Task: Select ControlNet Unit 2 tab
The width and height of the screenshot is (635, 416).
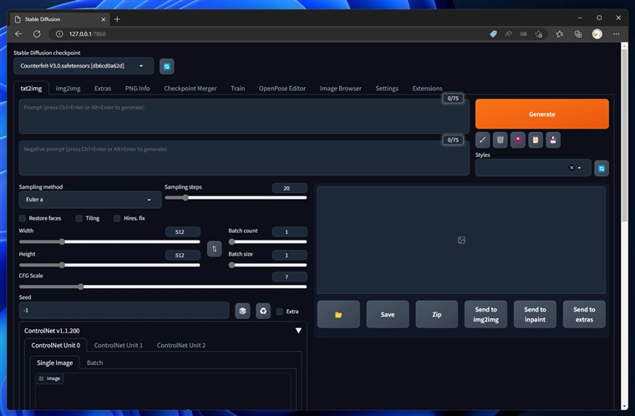Action: click(181, 346)
